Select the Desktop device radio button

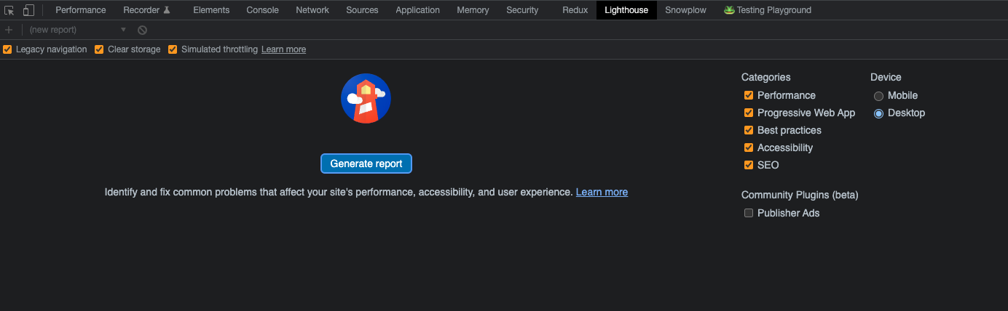pyautogui.click(x=878, y=113)
